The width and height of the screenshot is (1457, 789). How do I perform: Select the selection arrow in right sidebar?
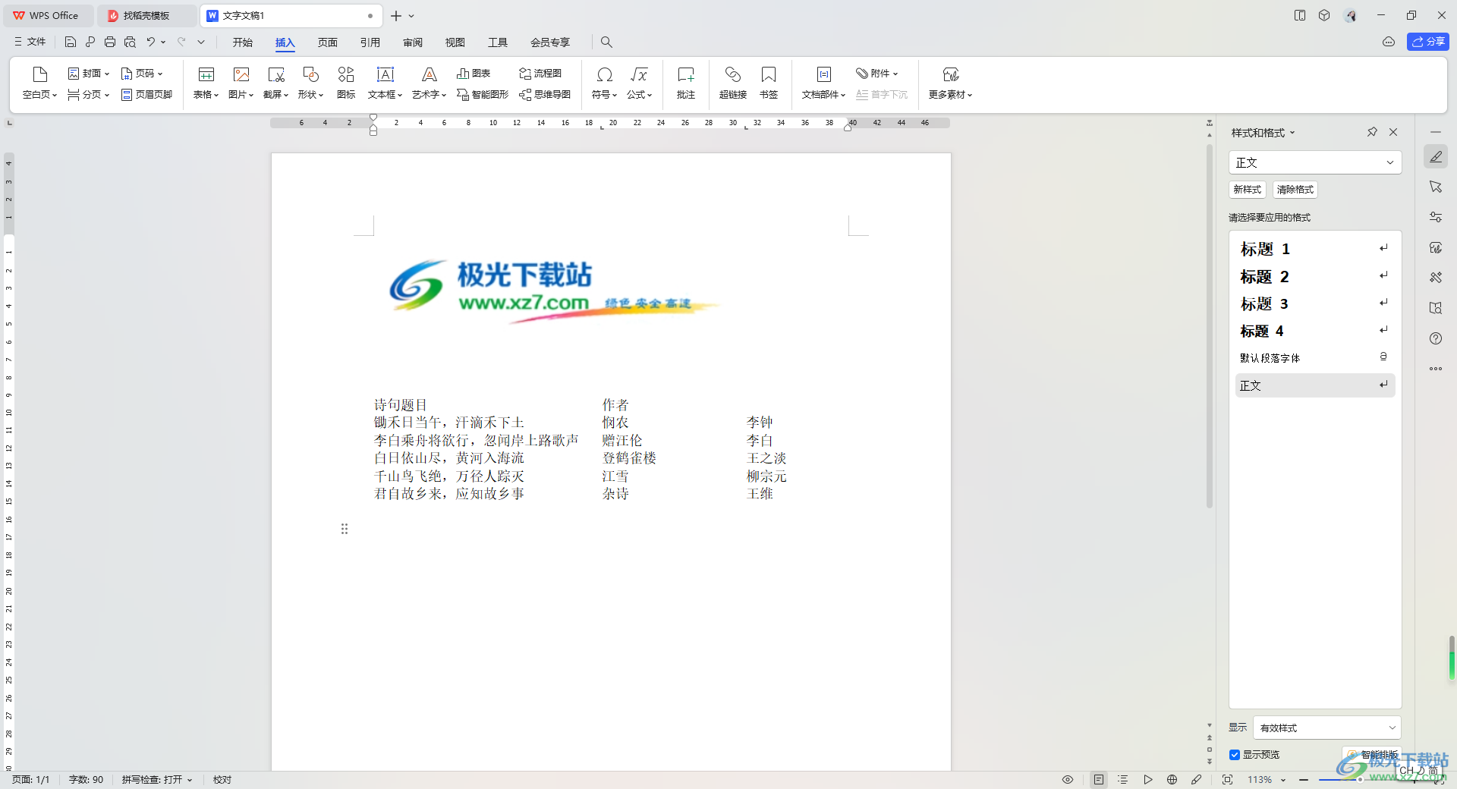pos(1436,187)
